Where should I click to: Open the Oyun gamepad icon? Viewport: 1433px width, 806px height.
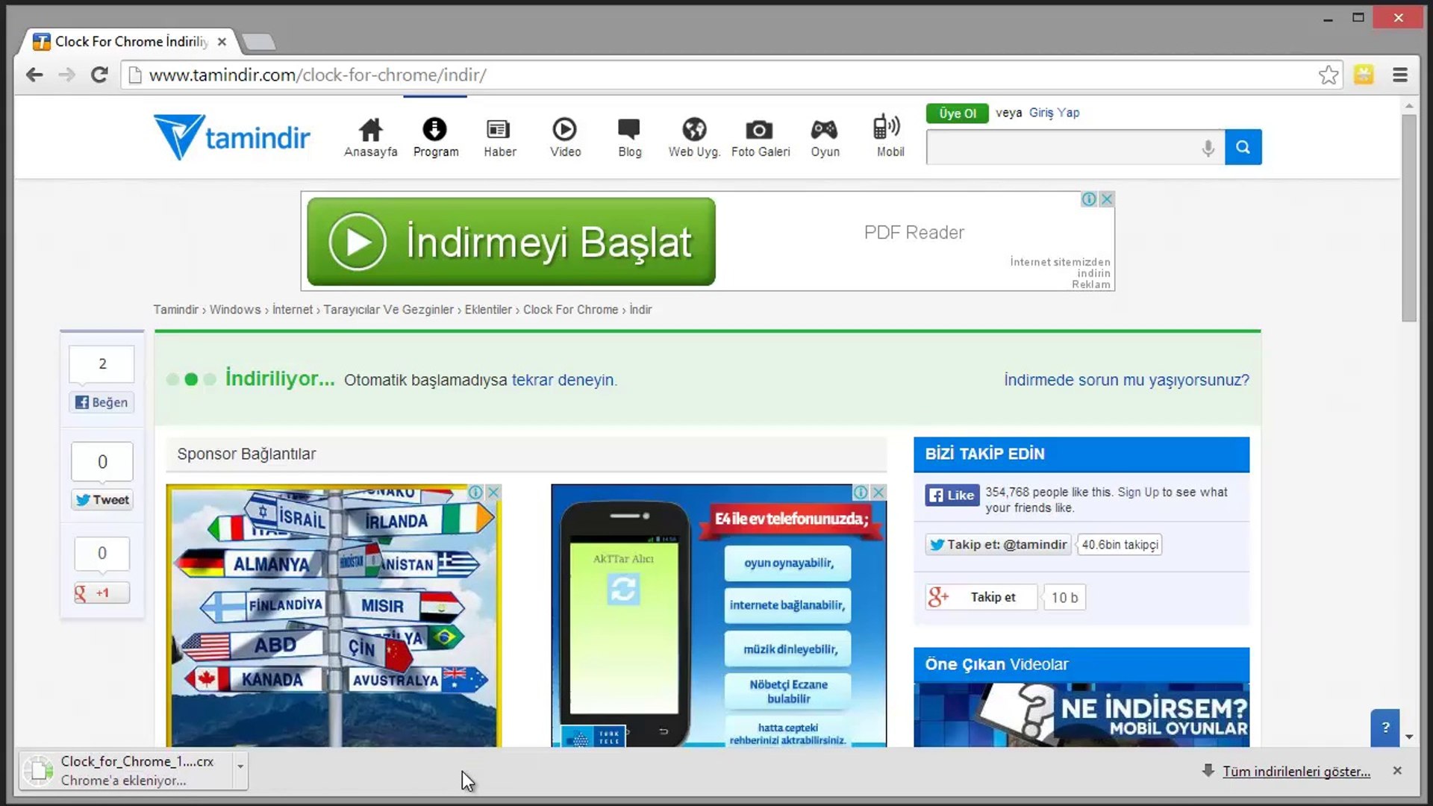coord(825,130)
